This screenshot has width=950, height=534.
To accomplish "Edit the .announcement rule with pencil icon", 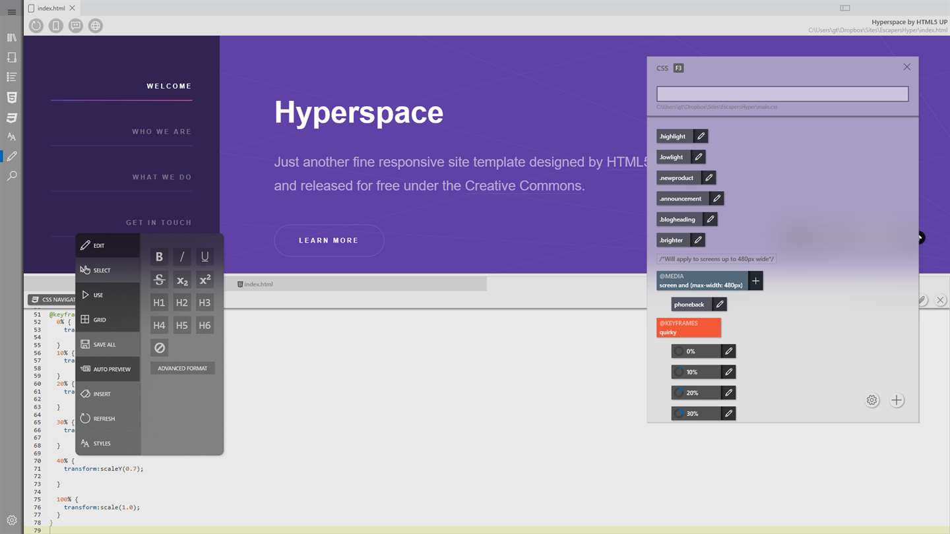I will pyautogui.click(x=716, y=198).
